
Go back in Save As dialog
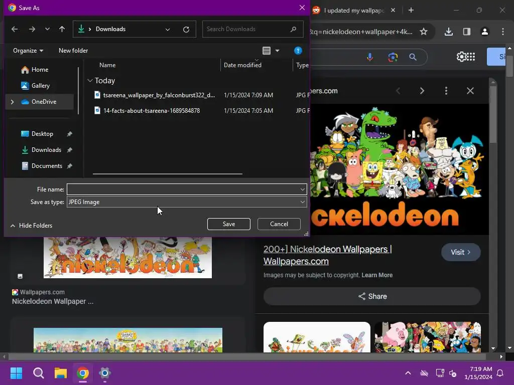click(x=15, y=29)
